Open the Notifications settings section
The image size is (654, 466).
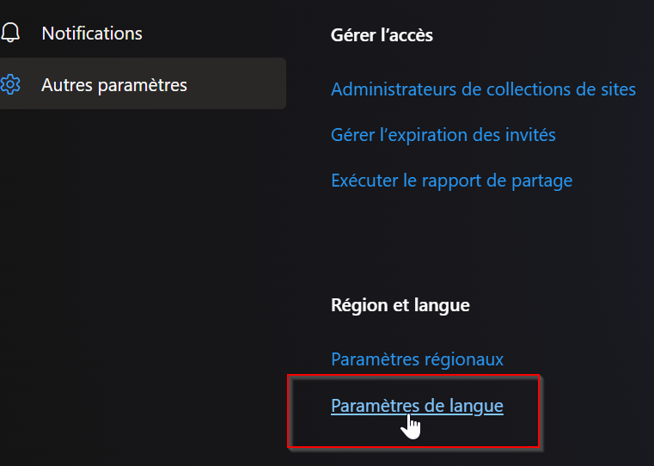pyautogui.click(x=92, y=34)
